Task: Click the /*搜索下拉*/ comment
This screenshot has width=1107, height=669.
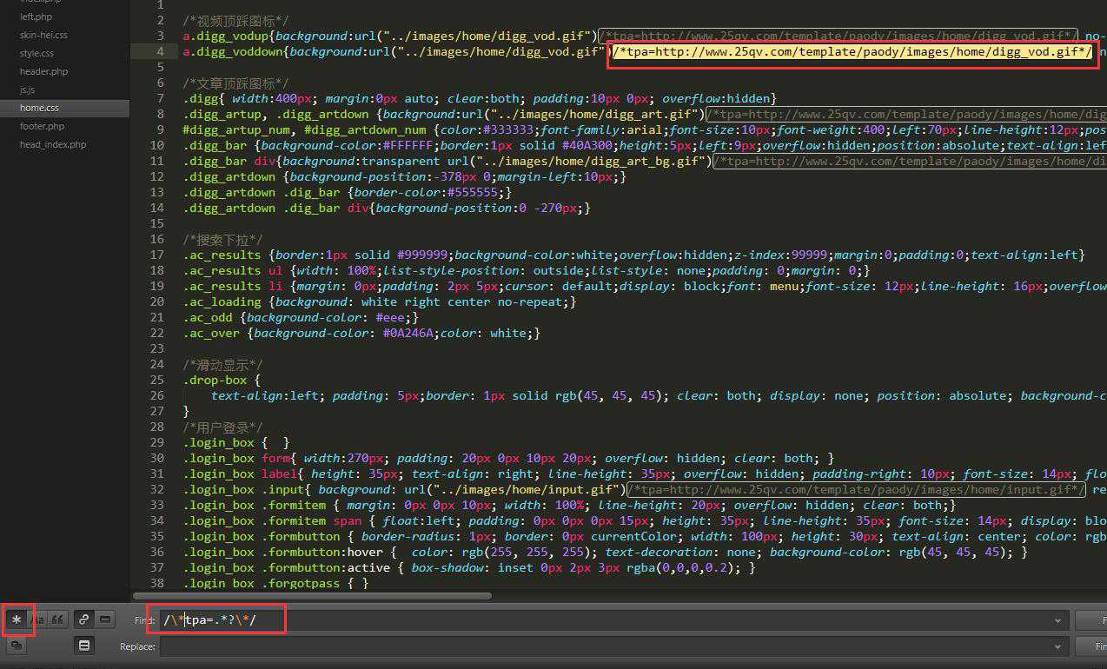Action: point(222,239)
